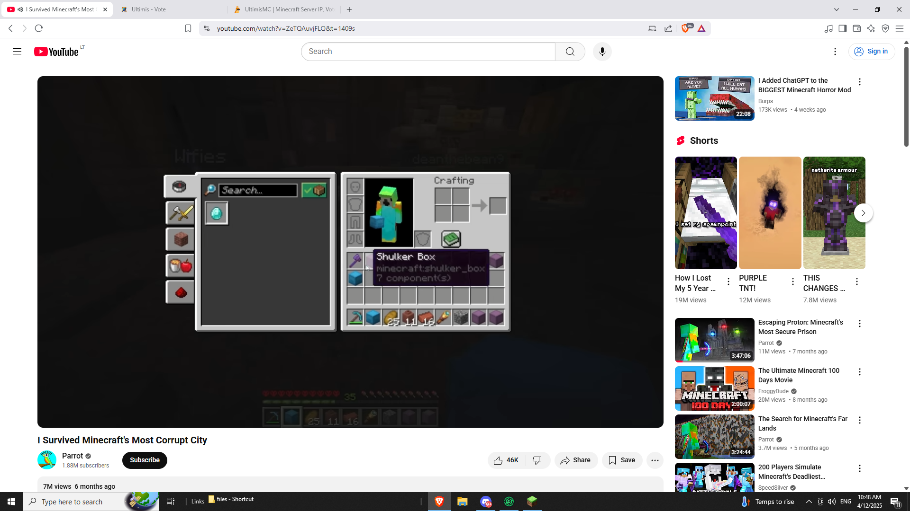The image size is (910, 511).
Task: Click the Brave Shields lion icon
Action: [x=685, y=28]
